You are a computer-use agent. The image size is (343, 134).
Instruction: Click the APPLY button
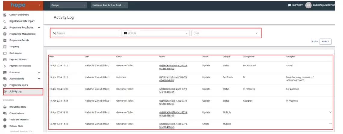pos(325,41)
